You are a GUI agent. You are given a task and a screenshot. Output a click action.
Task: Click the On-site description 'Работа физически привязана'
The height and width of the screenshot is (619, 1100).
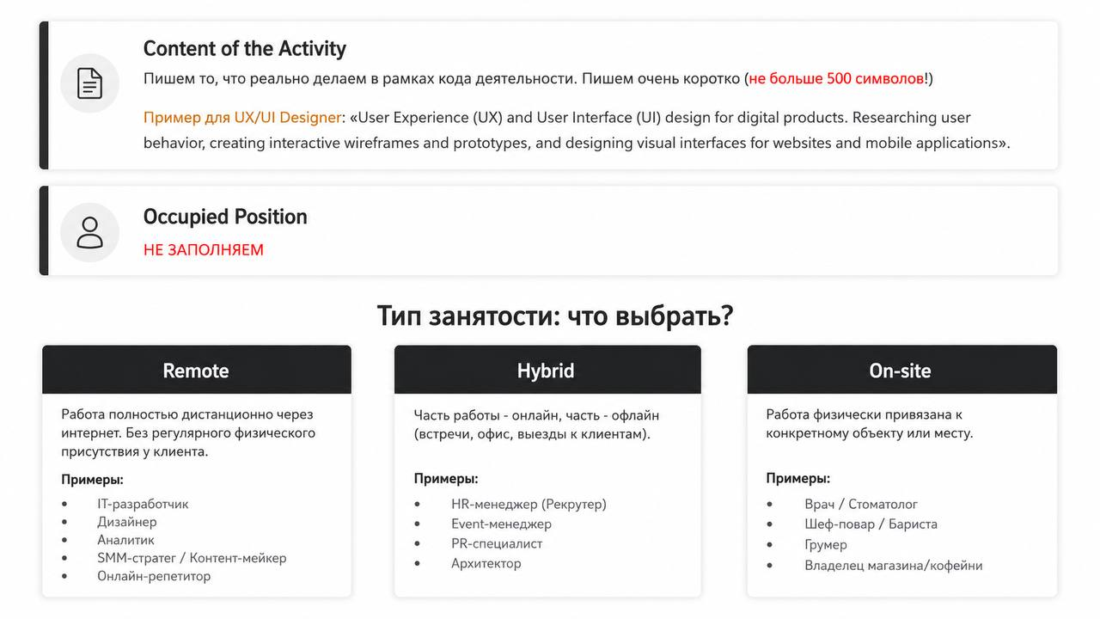click(x=870, y=424)
